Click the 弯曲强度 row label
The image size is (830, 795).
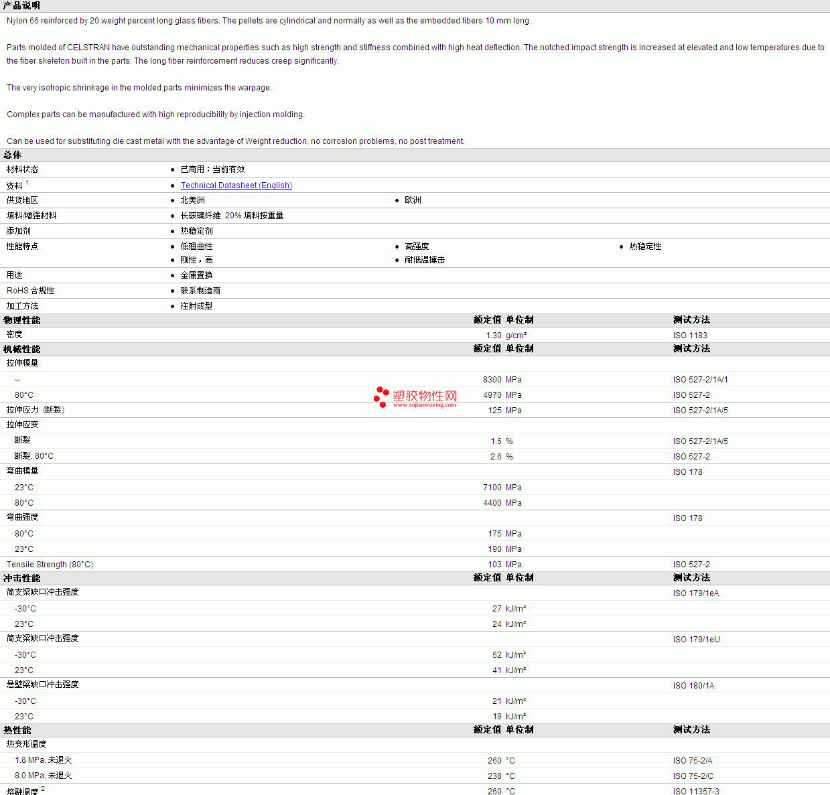tap(23, 517)
